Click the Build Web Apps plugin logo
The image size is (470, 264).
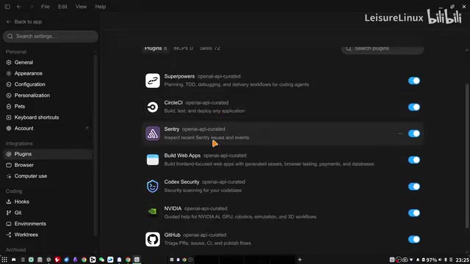153,160
